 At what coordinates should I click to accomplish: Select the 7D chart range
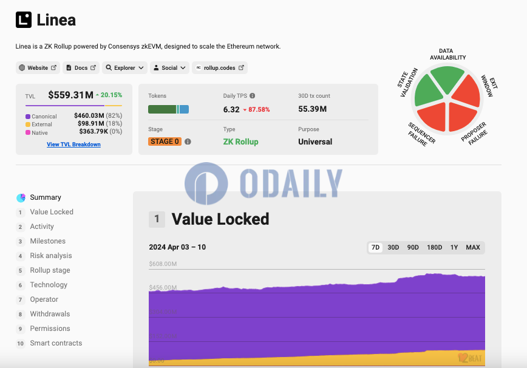pos(375,247)
